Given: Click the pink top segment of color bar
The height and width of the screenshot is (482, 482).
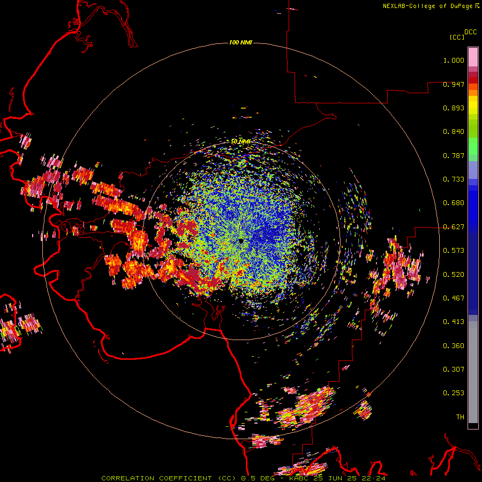Looking at the screenshot, I should click(473, 57).
